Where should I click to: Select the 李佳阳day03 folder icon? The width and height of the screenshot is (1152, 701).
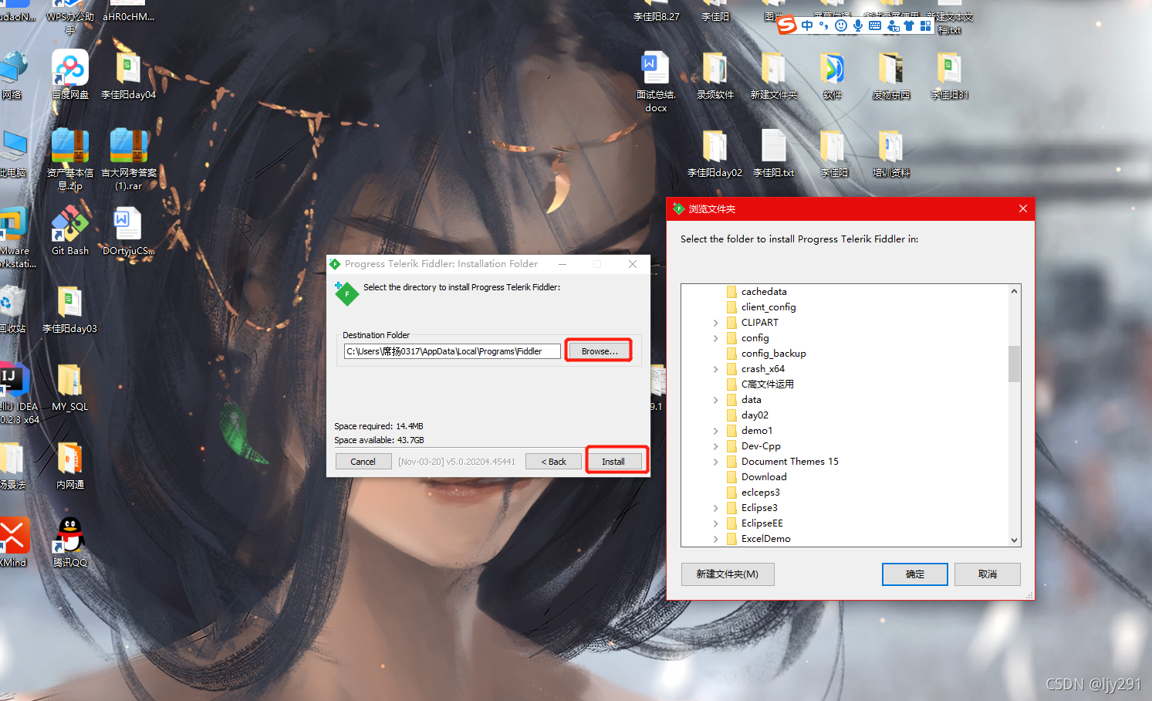70,309
